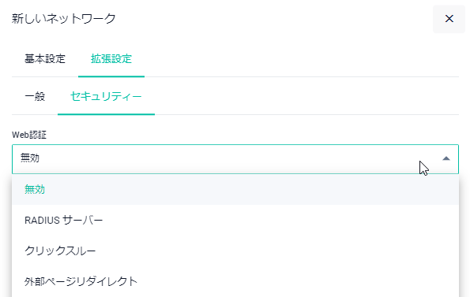Select the 拡張設定 tab

(111, 59)
